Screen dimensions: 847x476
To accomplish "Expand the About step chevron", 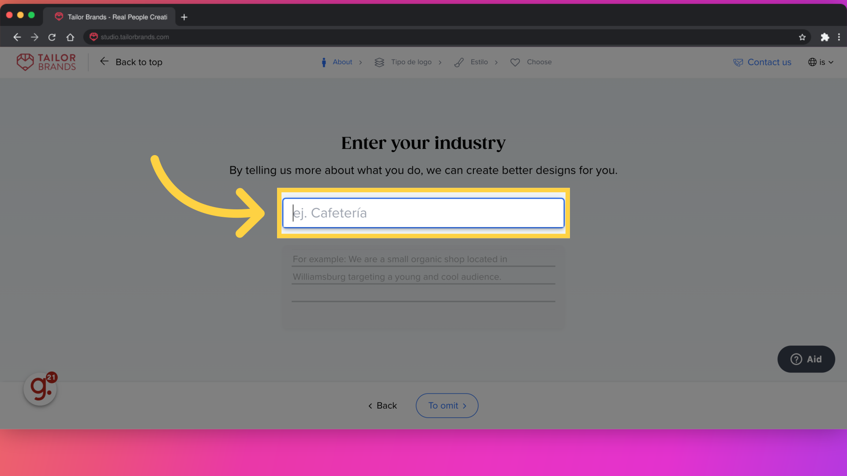I will coord(361,62).
